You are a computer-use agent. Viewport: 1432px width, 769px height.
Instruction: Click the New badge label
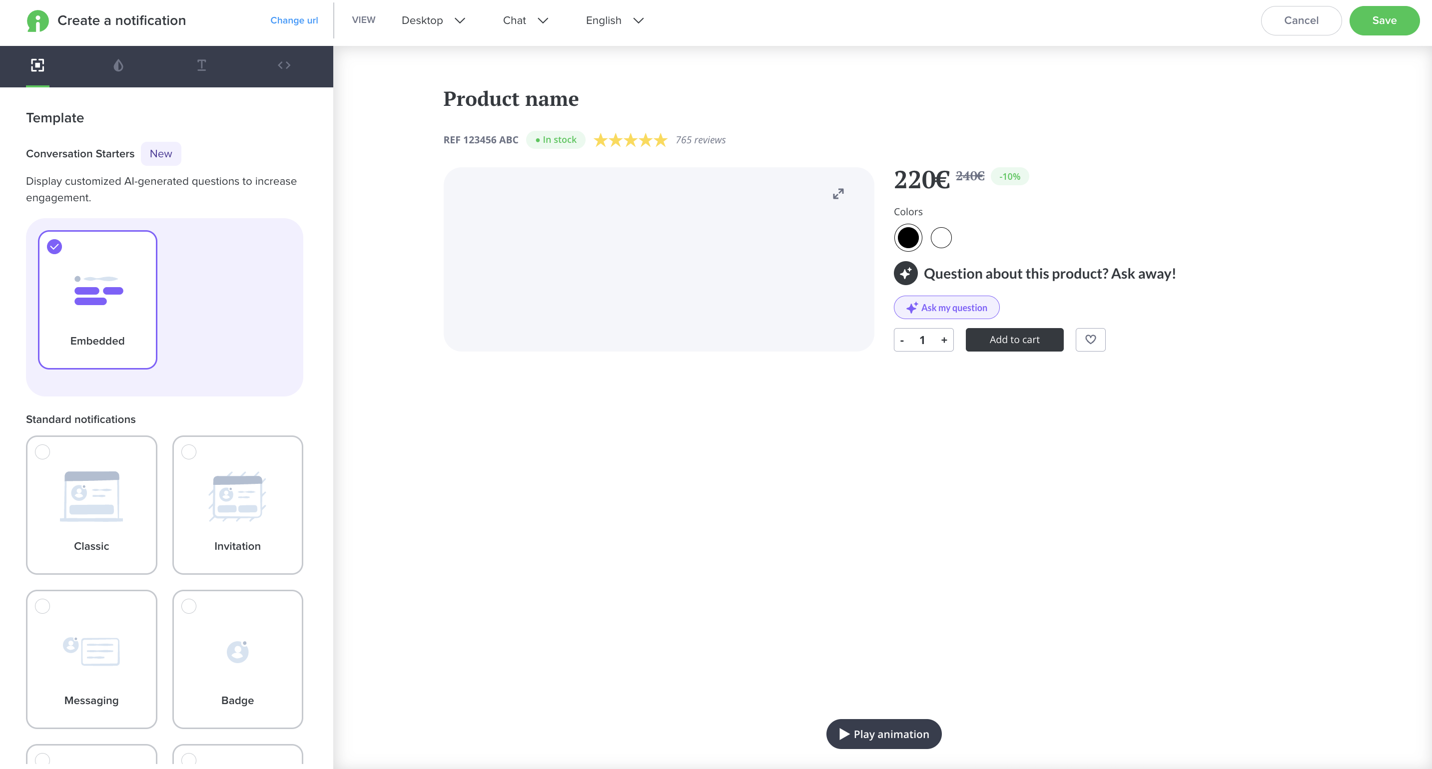pos(161,154)
